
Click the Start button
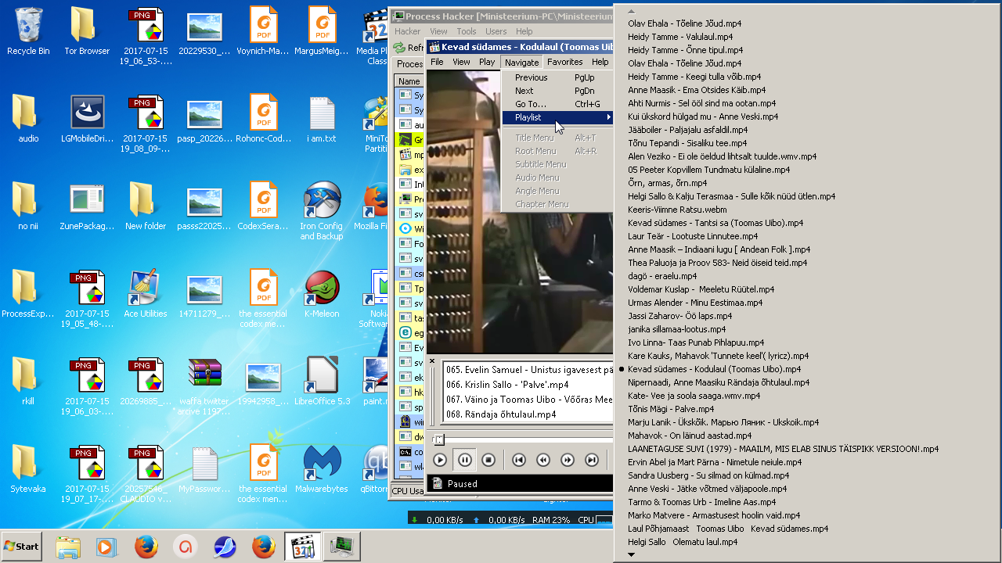click(x=22, y=547)
